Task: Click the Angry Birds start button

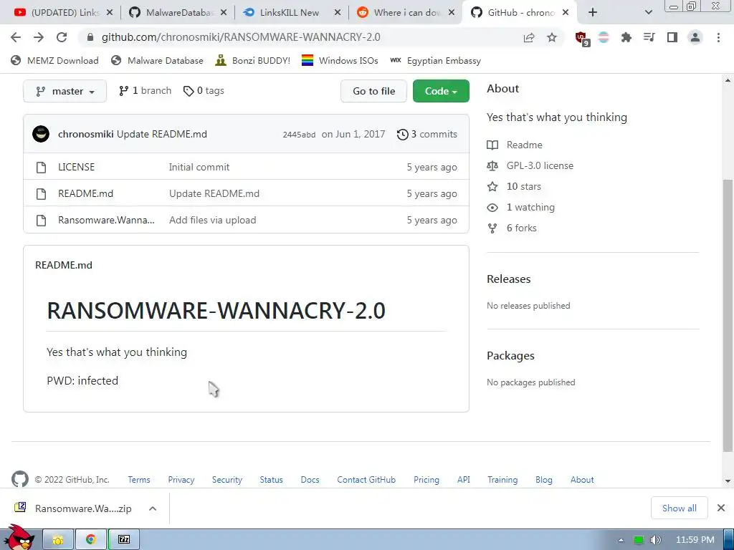Action: tap(19, 538)
